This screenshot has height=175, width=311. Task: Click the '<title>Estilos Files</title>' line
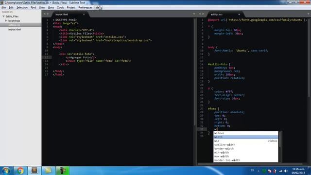(x=81, y=34)
